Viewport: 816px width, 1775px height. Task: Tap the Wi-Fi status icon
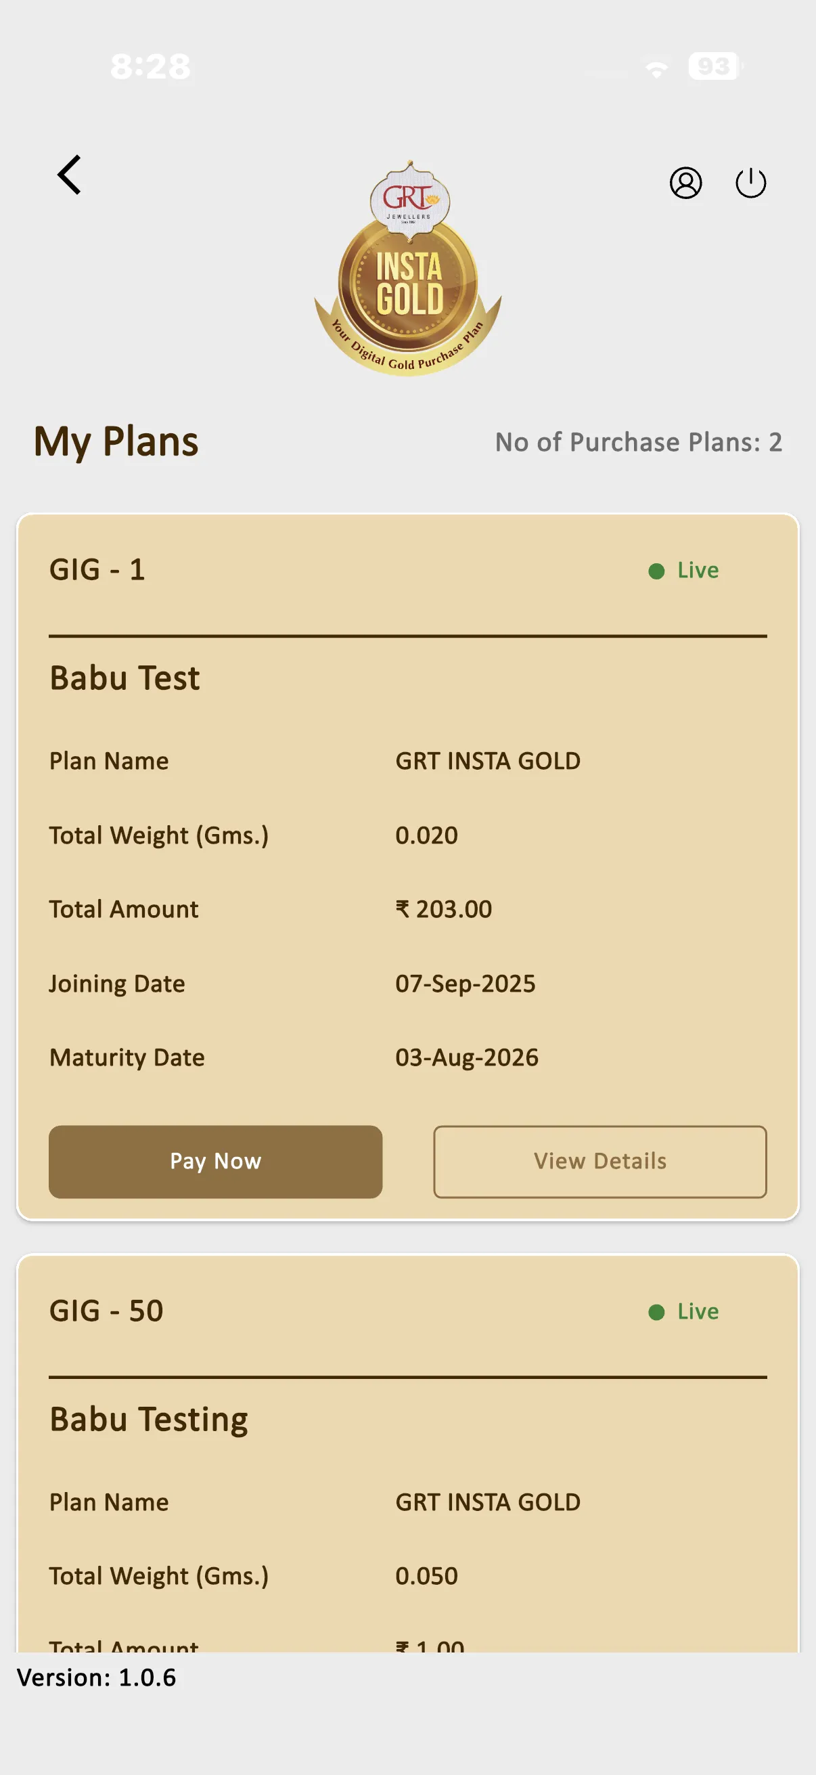pos(656,68)
